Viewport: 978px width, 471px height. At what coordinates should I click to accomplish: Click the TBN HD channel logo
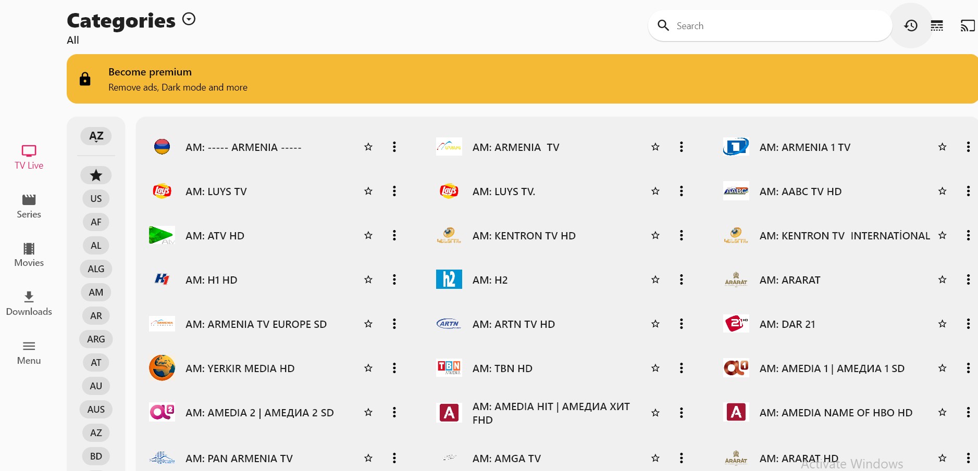click(449, 368)
